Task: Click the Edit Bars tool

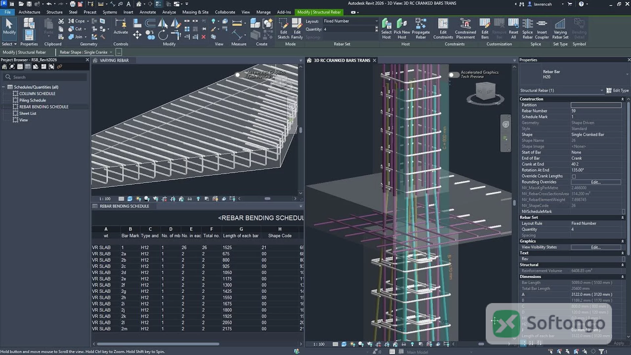Action: coord(485,29)
